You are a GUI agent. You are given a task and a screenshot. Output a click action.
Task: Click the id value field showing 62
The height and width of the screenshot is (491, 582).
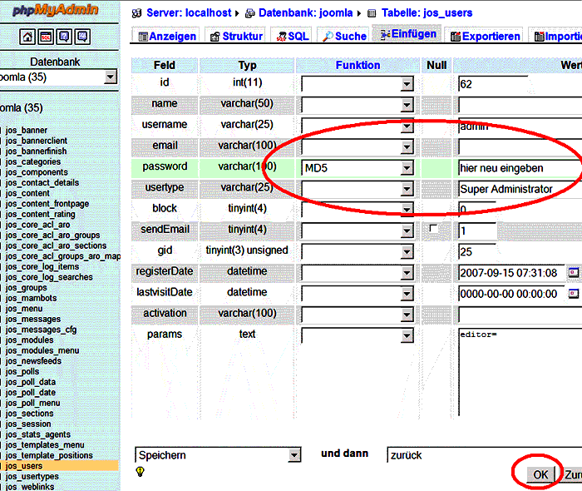493,84
